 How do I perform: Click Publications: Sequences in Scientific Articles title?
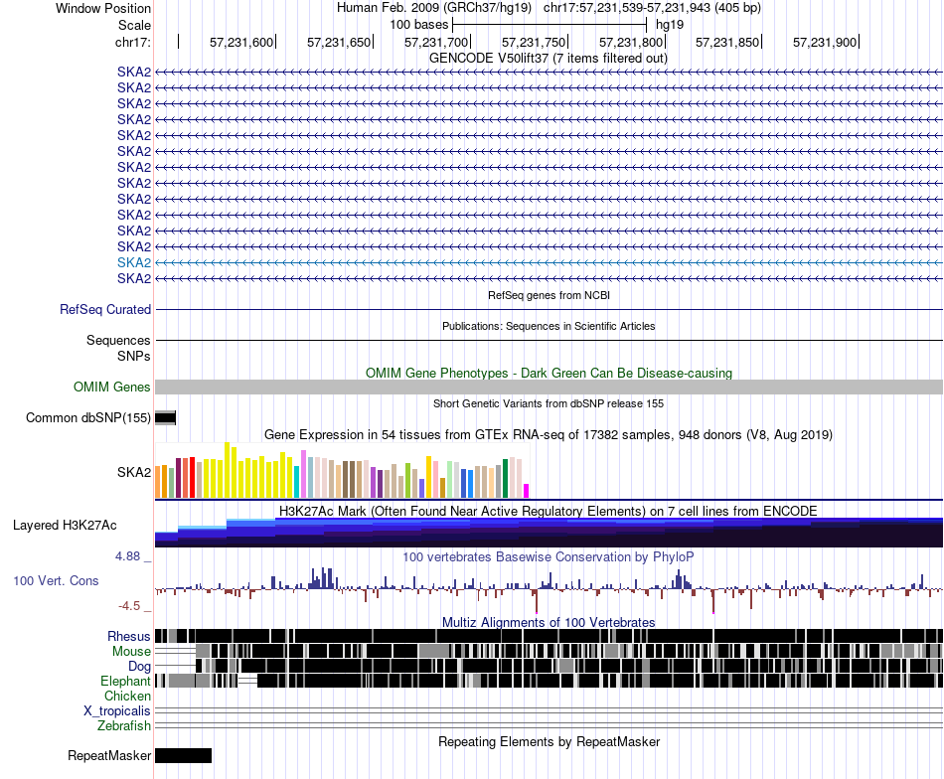point(549,326)
